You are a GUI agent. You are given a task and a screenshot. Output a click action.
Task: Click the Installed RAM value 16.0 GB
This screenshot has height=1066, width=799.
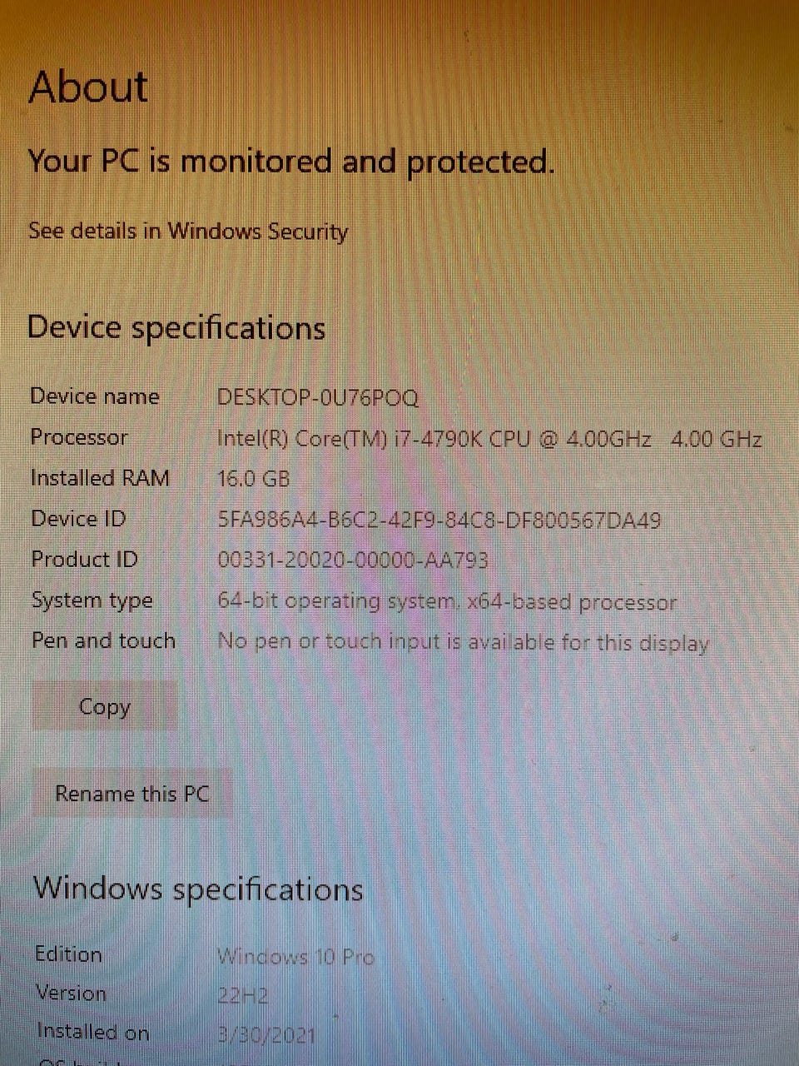click(x=253, y=479)
